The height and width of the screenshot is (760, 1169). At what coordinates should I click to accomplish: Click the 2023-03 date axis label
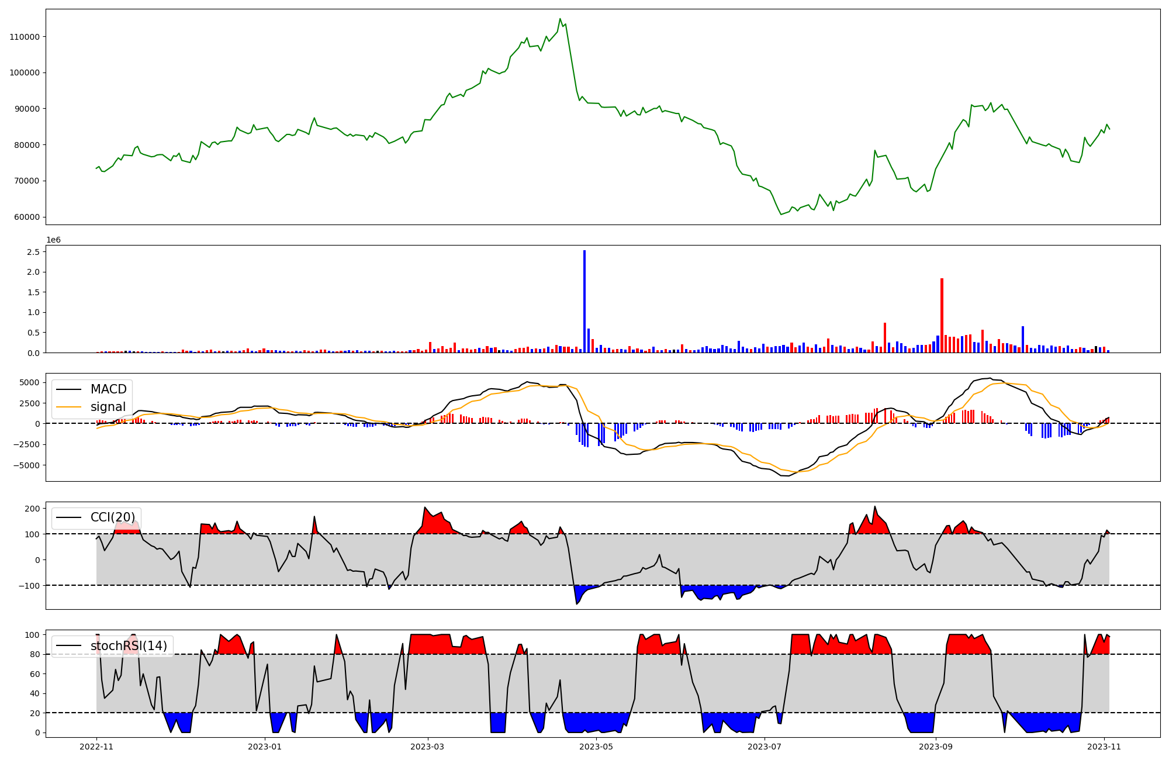(x=428, y=746)
